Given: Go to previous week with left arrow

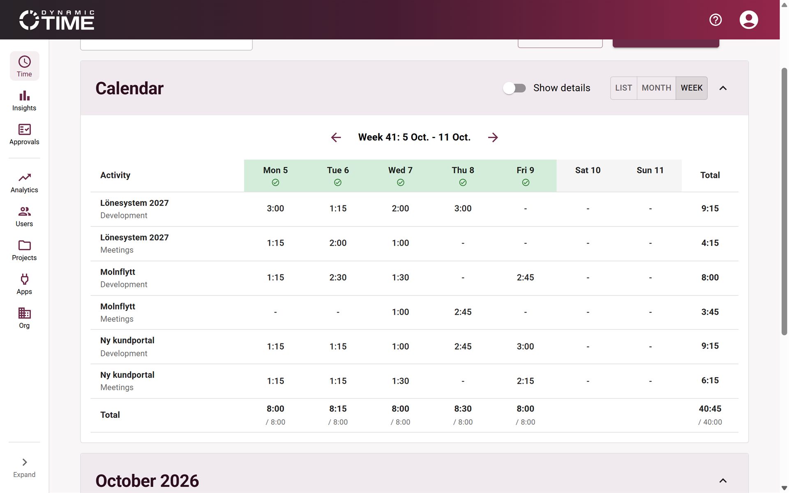Looking at the screenshot, I should pos(336,137).
